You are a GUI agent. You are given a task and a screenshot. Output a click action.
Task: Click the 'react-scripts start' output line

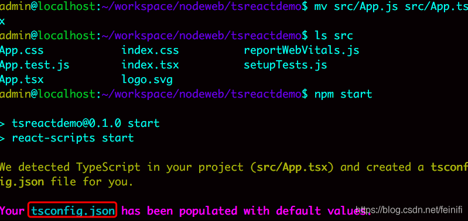pos(73,138)
